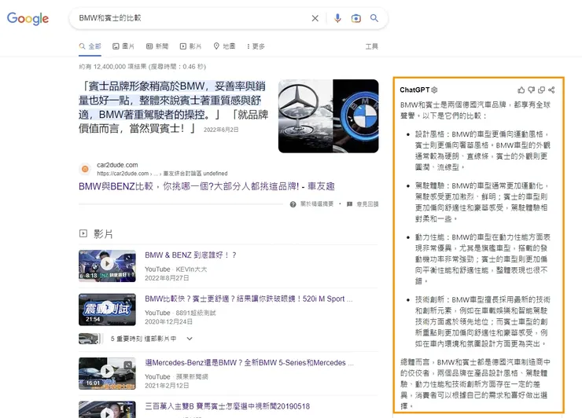This screenshot has height=418, width=582.
Task: Click thumbs down on ChatGPT answer
Action: point(531,90)
